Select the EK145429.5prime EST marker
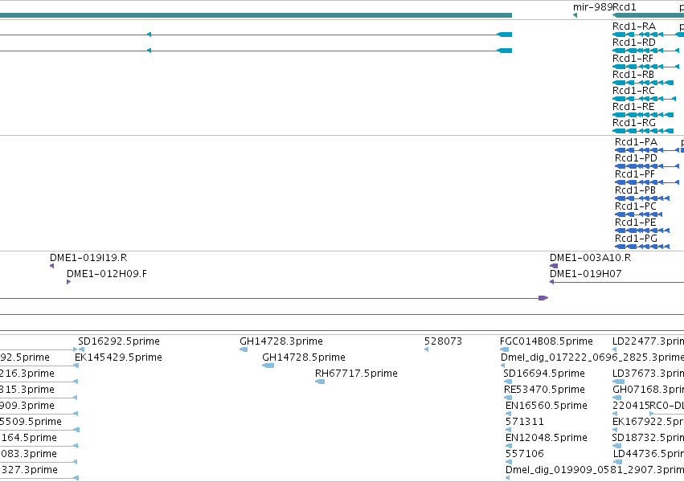 [x=77, y=366]
